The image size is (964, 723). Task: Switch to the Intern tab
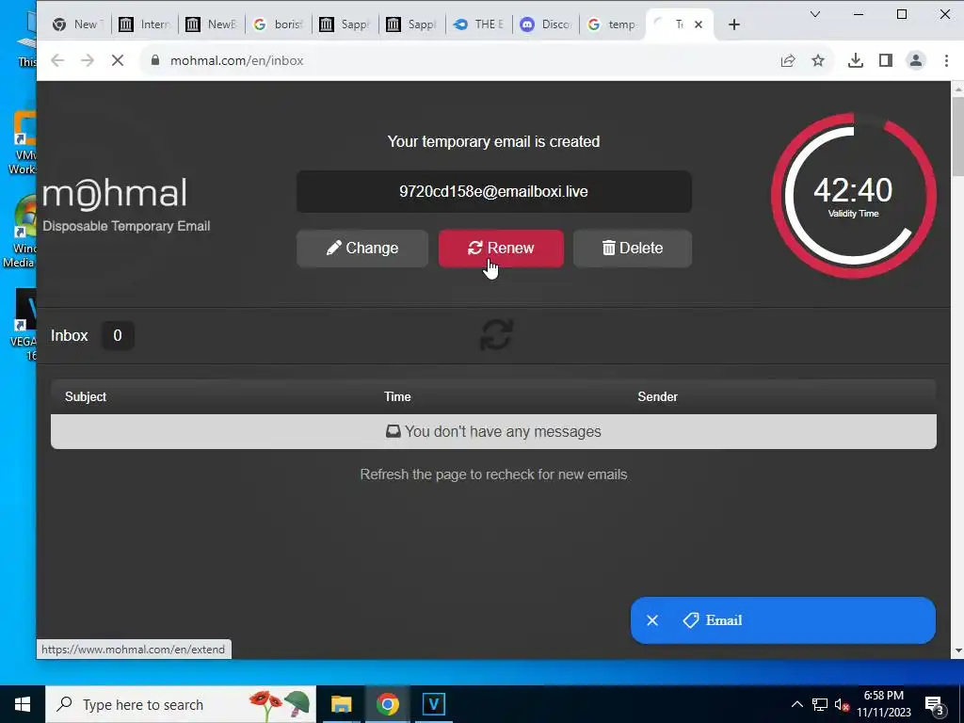[145, 24]
